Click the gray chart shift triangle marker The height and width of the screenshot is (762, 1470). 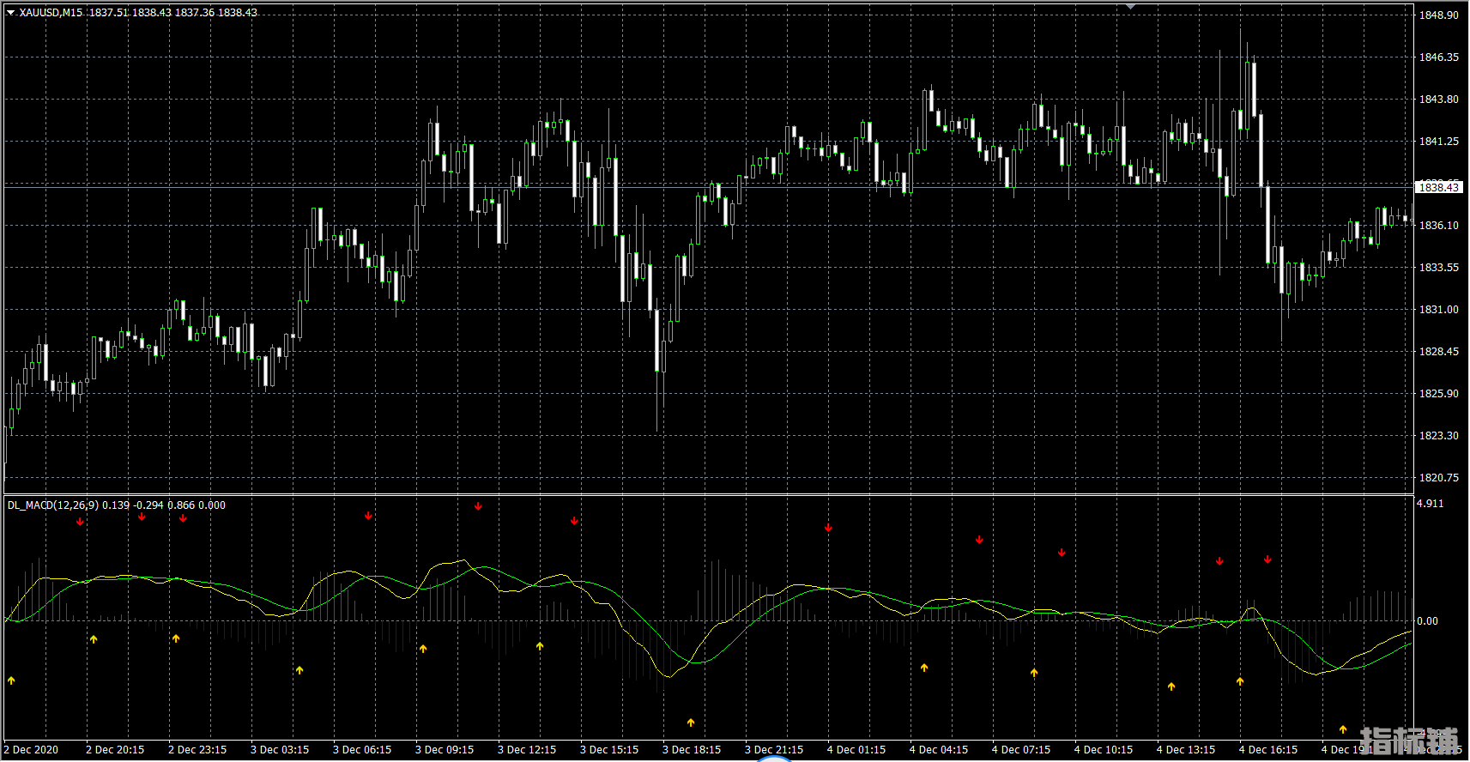pyautogui.click(x=1130, y=6)
